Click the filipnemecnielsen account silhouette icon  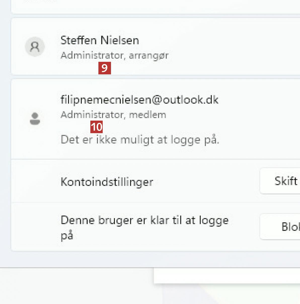point(35,119)
